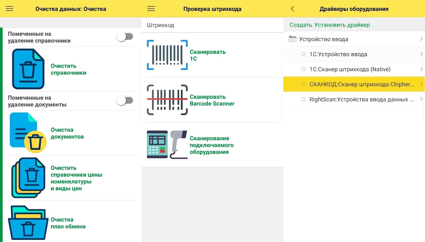Click folder trash icon for Очистка план обмена
425x242 pixels.
coord(28,223)
